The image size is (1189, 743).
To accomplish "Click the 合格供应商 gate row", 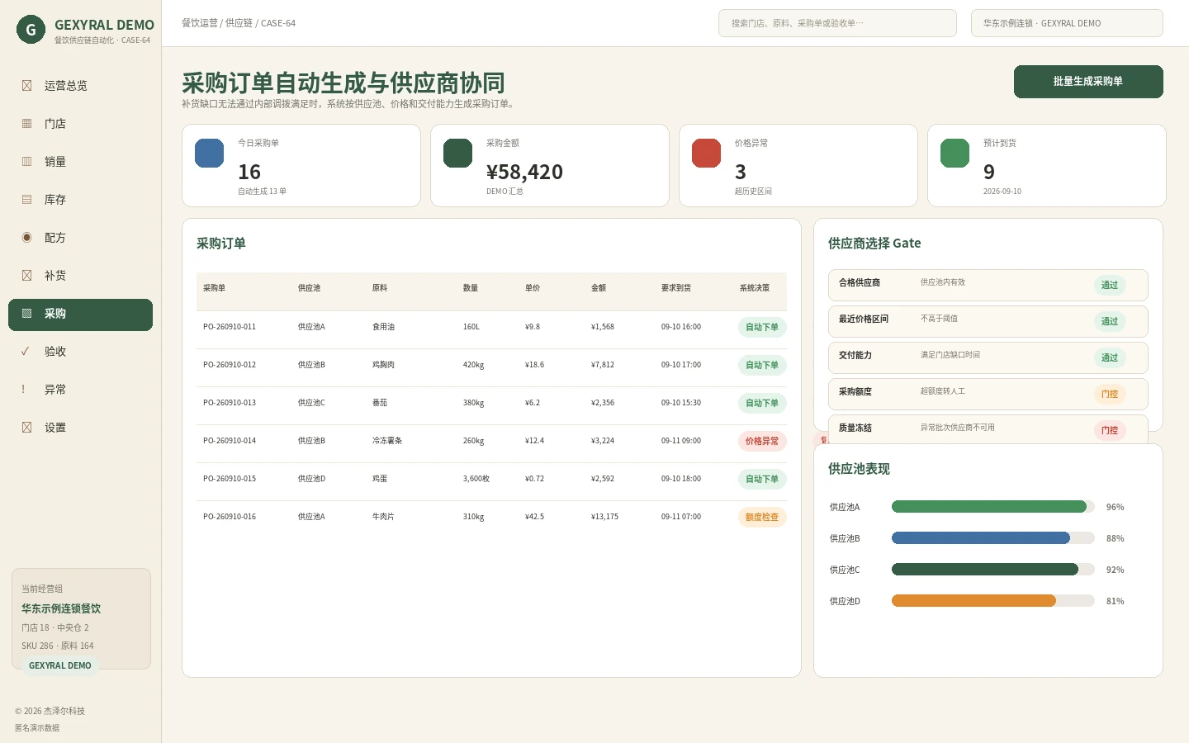I will pyautogui.click(x=988, y=285).
